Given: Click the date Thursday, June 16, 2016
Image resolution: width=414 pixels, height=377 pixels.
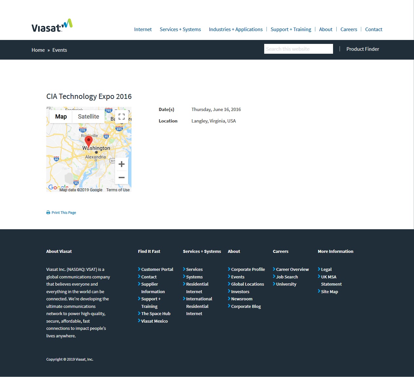Looking at the screenshot, I should [216, 110].
